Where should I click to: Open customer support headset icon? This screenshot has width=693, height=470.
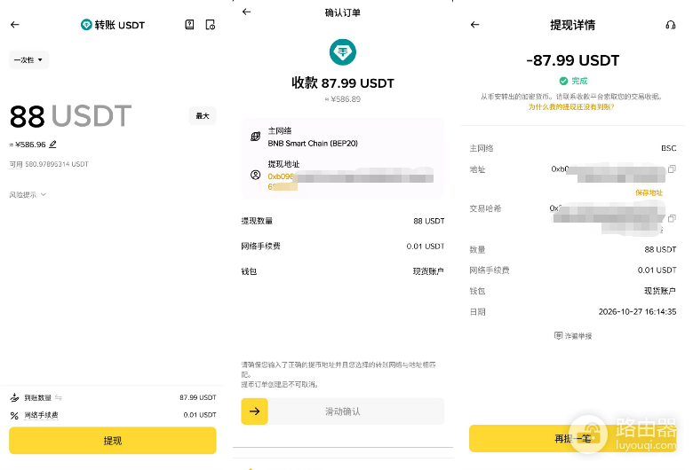671,25
